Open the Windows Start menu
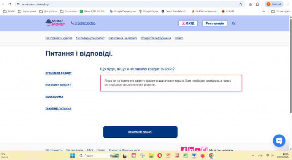 coord(73,155)
